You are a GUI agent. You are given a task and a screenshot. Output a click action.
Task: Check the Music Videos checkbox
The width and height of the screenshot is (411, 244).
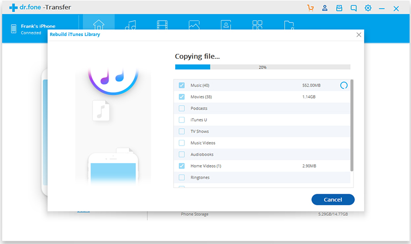coord(182,143)
